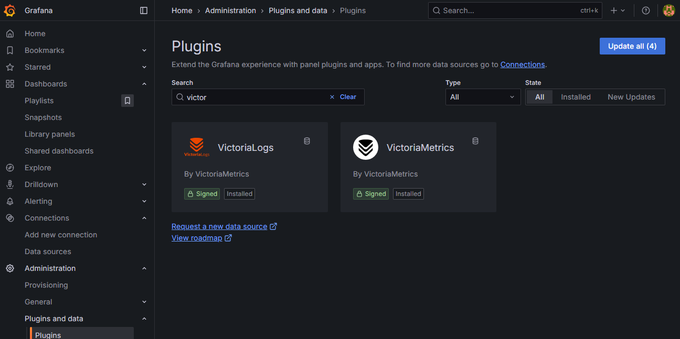Open the user profile avatar

point(668,10)
